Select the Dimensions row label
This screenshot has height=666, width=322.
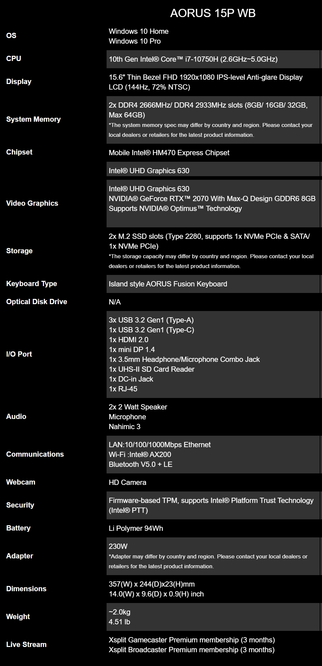[26, 589]
